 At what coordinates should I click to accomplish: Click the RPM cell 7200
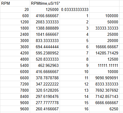pos(15,84)
